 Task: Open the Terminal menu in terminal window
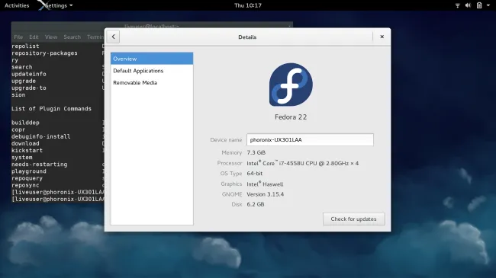[95, 37]
